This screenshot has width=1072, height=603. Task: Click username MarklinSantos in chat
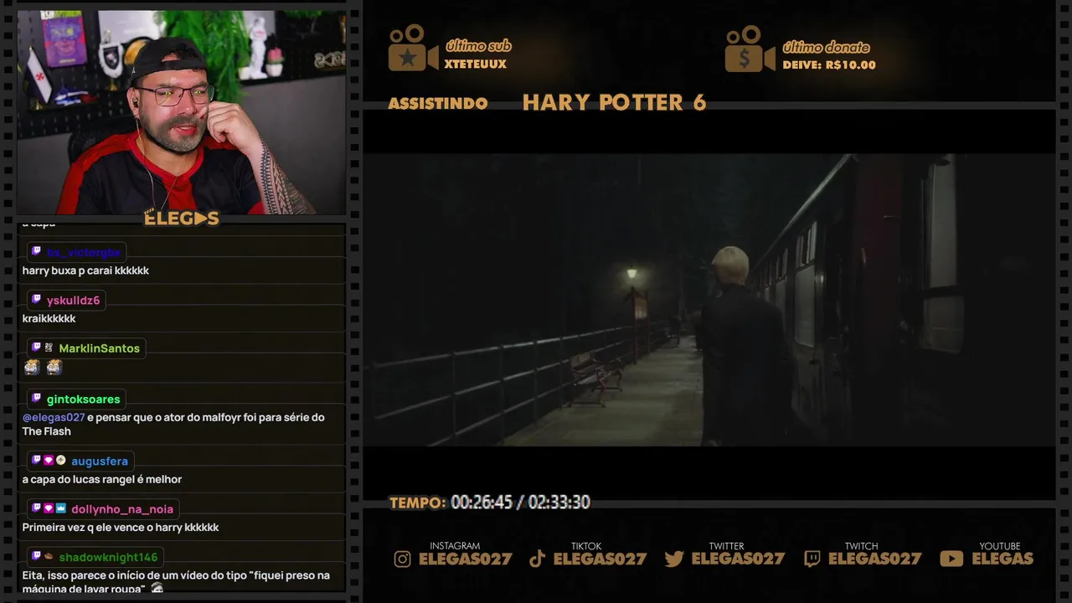coord(100,348)
